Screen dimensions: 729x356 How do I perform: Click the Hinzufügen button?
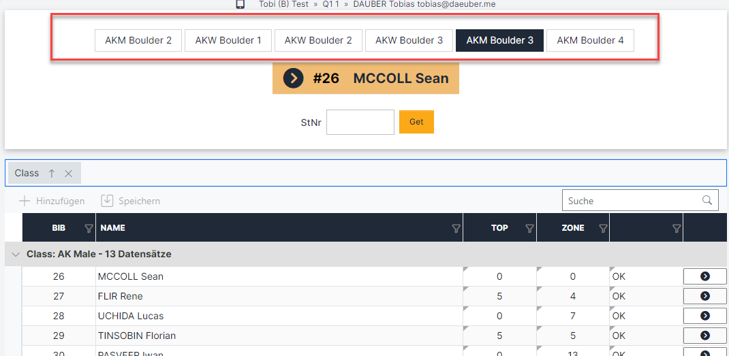[x=52, y=201]
